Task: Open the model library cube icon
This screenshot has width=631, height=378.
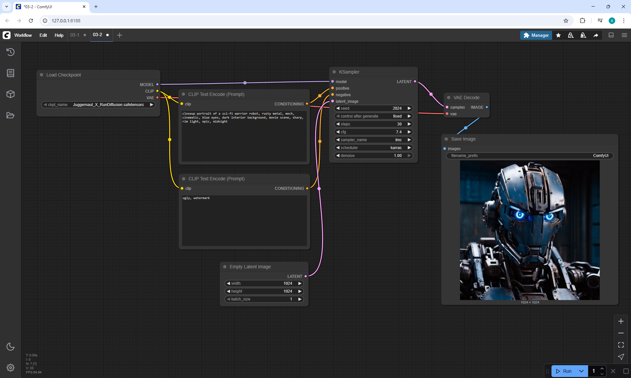Action: (11, 94)
